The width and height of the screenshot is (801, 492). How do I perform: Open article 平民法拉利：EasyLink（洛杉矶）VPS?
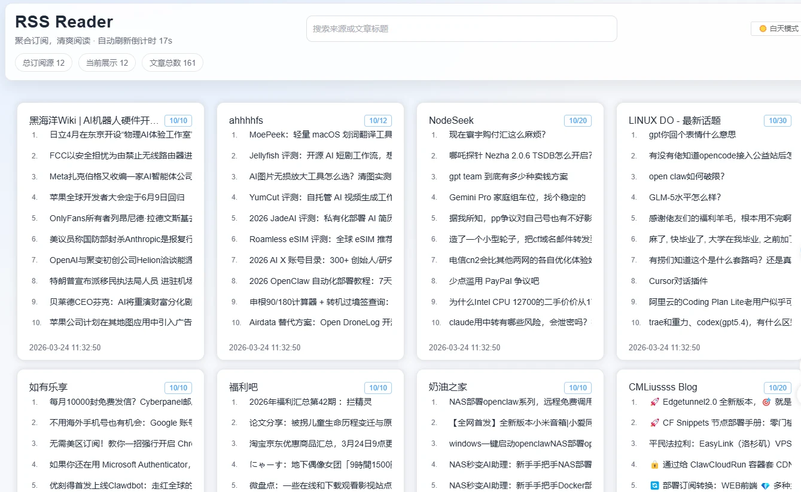pos(720,444)
